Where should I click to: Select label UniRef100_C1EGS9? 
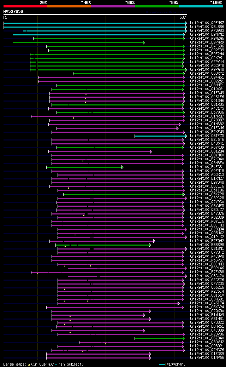click(x=207, y=354)
